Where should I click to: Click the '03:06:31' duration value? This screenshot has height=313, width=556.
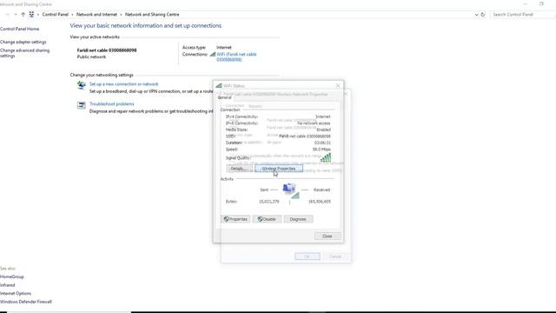[x=322, y=143]
